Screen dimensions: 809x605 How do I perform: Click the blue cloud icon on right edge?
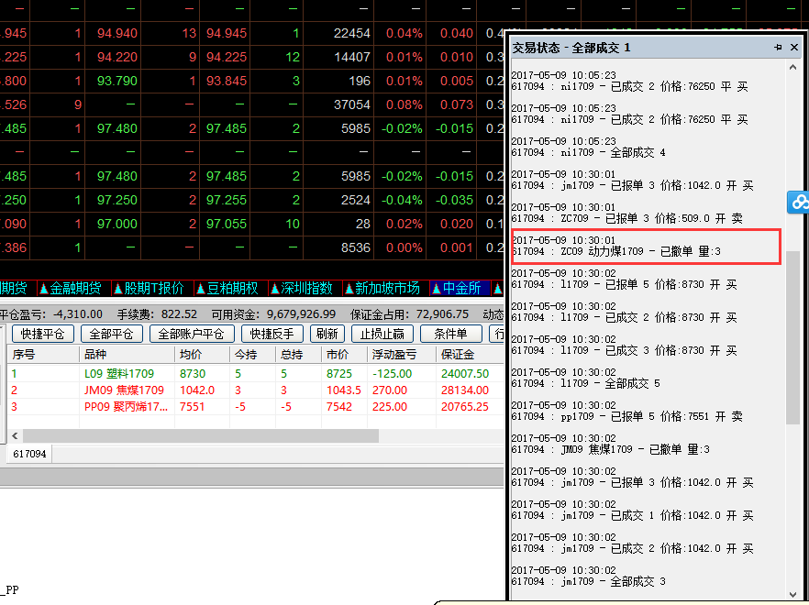tap(799, 203)
